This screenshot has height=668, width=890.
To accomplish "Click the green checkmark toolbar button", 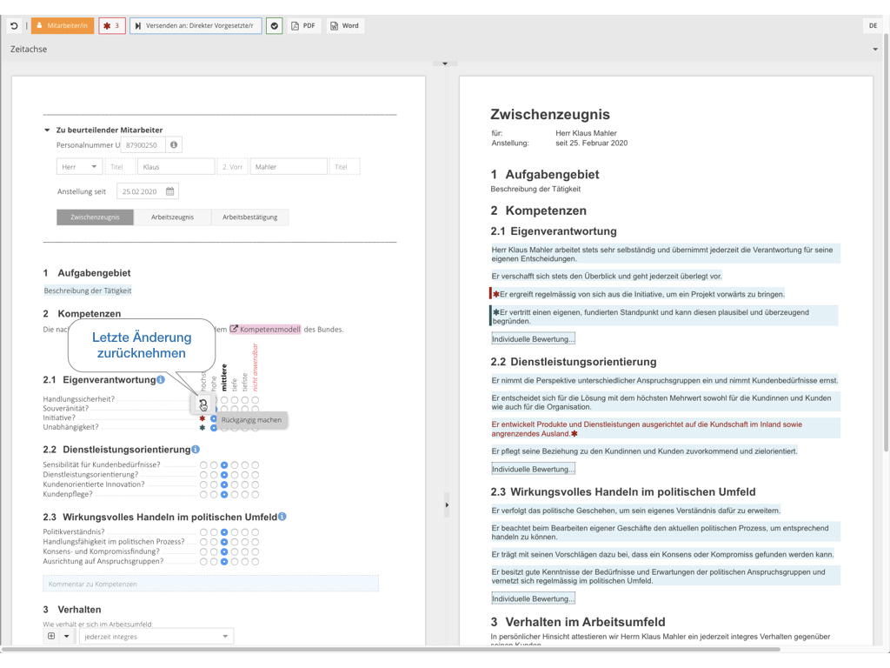I will coord(274,25).
